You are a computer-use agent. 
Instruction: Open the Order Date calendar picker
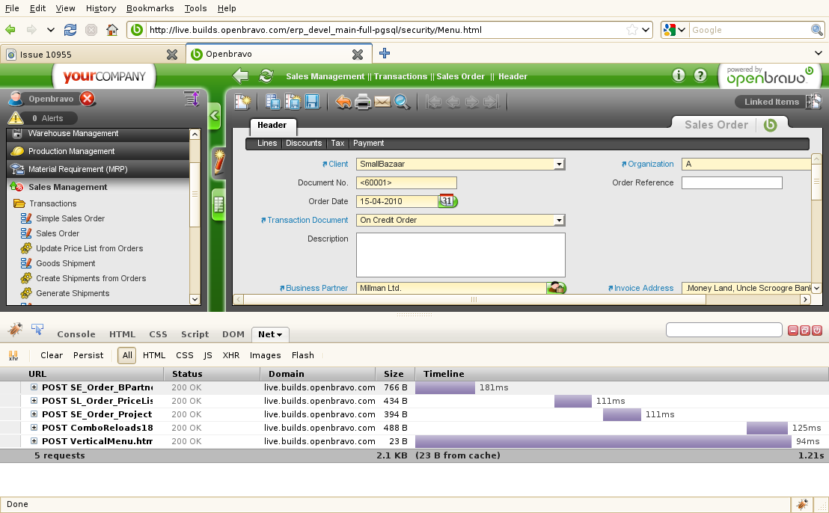point(447,201)
